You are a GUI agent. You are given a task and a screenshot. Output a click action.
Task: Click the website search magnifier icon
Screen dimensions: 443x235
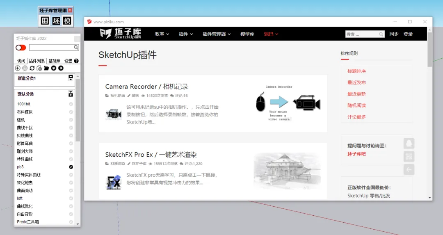click(381, 34)
